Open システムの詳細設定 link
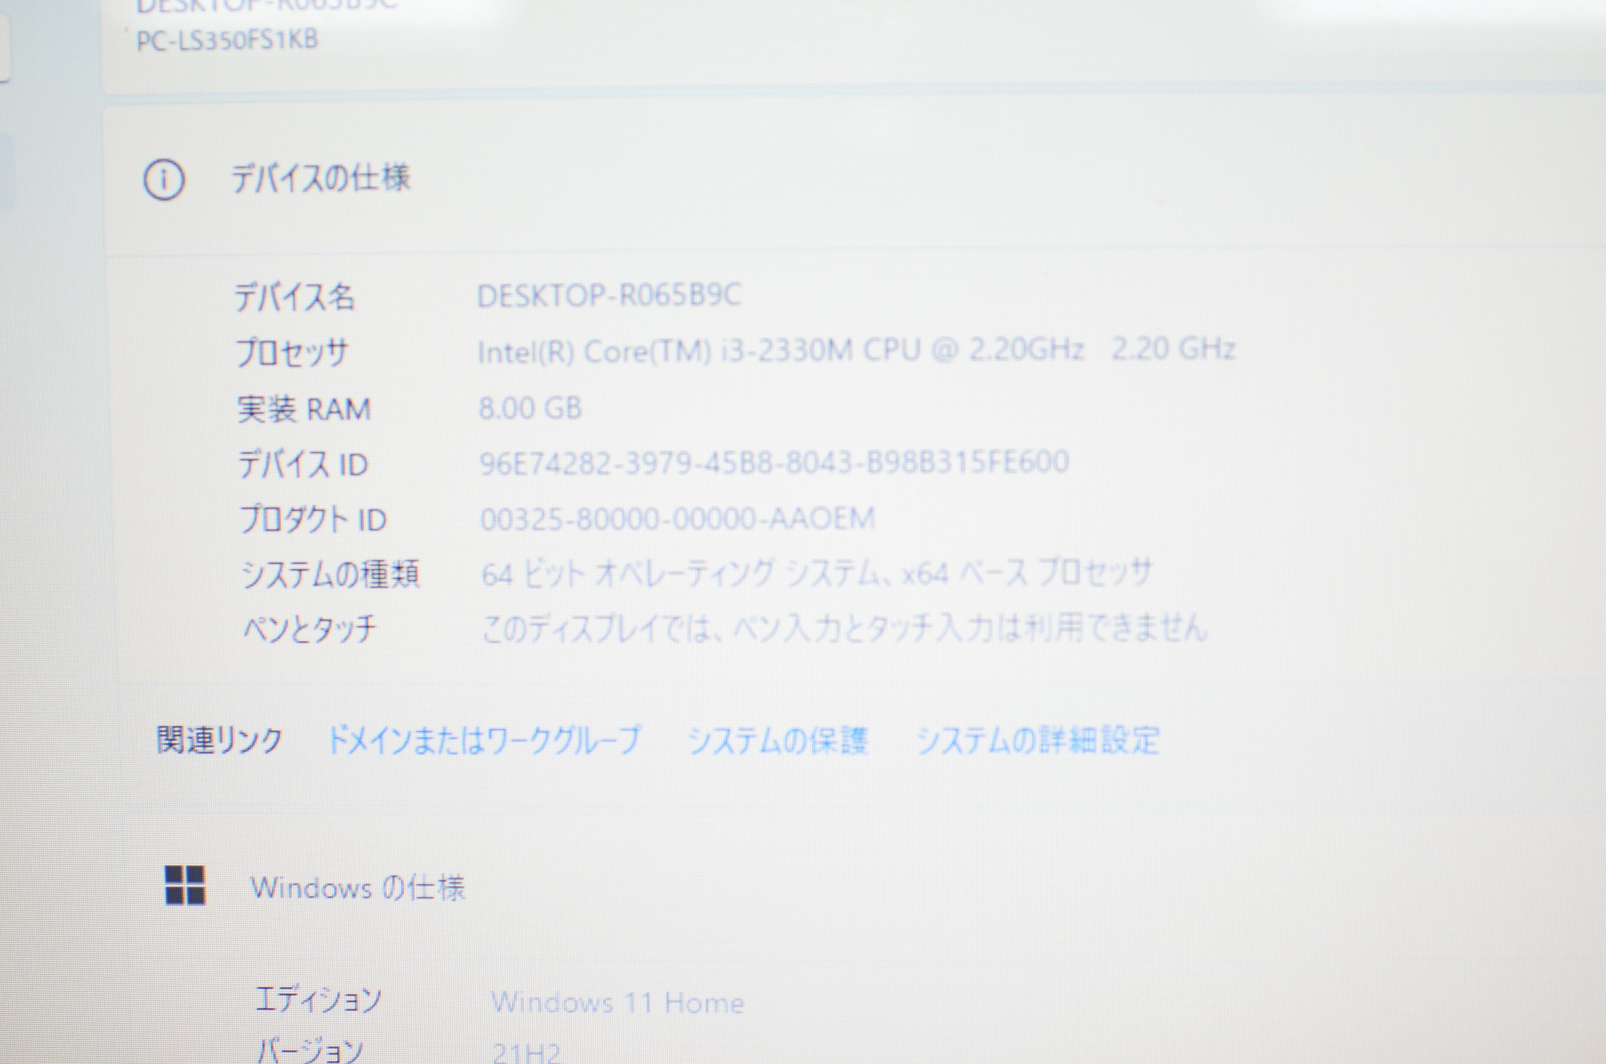Image resolution: width=1606 pixels, height=1064 pixels. click(x=1038, y=740)
